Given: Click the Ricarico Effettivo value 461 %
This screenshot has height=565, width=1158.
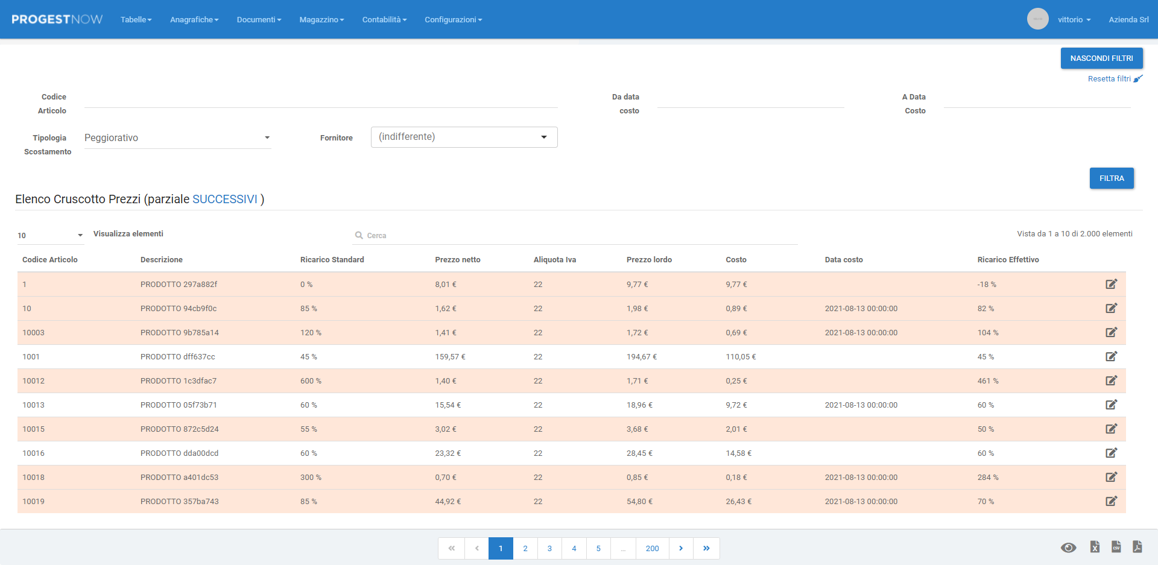Looking at the screenshot, I should click(x=988, y=381).
